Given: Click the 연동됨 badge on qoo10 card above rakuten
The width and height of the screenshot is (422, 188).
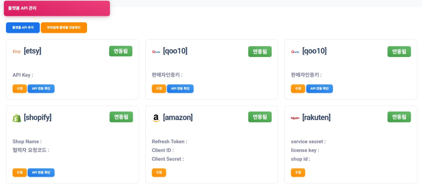Looking at the screenshot, I should pos(399,51).
